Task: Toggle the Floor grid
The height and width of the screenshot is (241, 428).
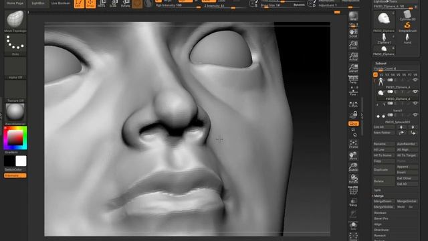Action: (x=353, y=92)
